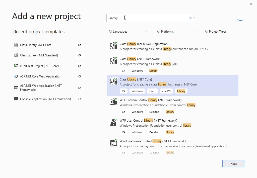Click Linux tag under Class Library (.NET Core)
Image resolution: width=257 pixels, height=178 pixels.
tap(152, 91)
